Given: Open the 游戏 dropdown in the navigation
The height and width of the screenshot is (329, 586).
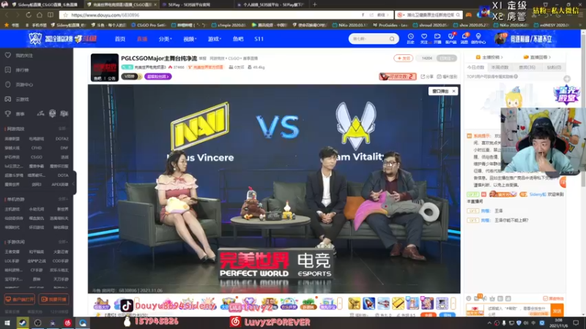Looking at the screenshot, I should point(215,39).
